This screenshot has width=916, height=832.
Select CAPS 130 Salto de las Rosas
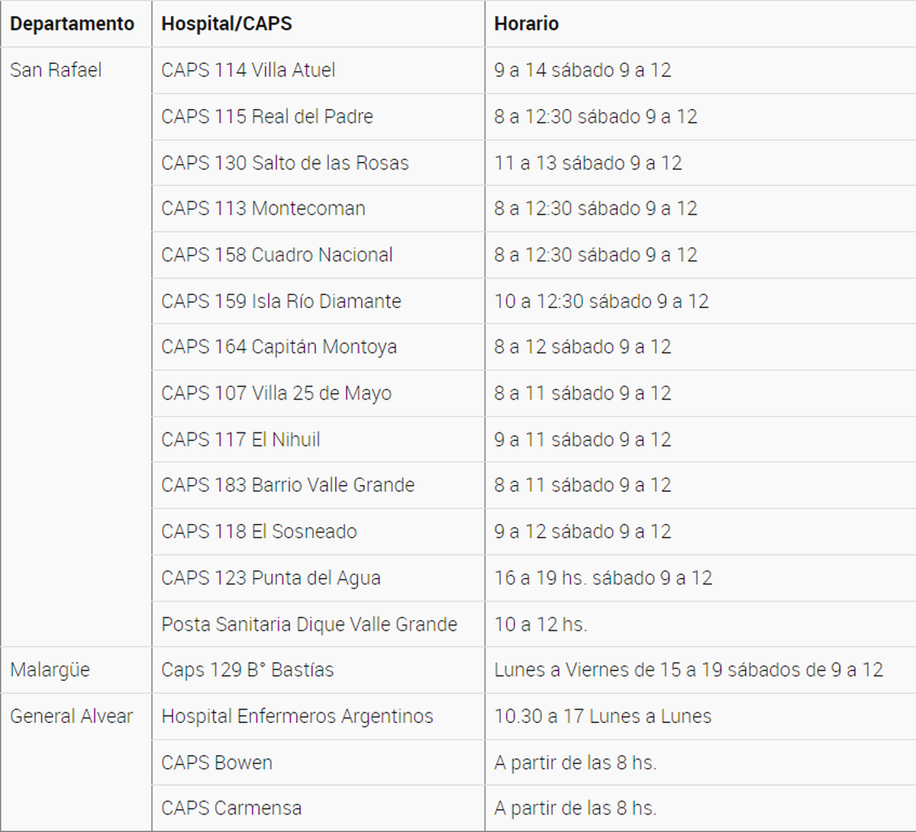click(285, 163)
